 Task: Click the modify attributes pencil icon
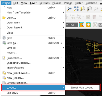click(88, 17)
